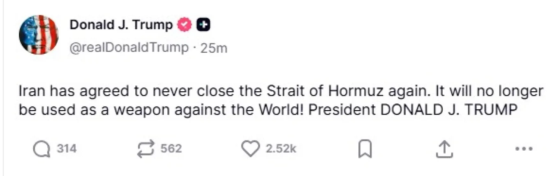Viewport: 559px width, 176px height.
Task: Open the flag-themed profile avatar
Action: pyautogui.click(x=39, y=35)
